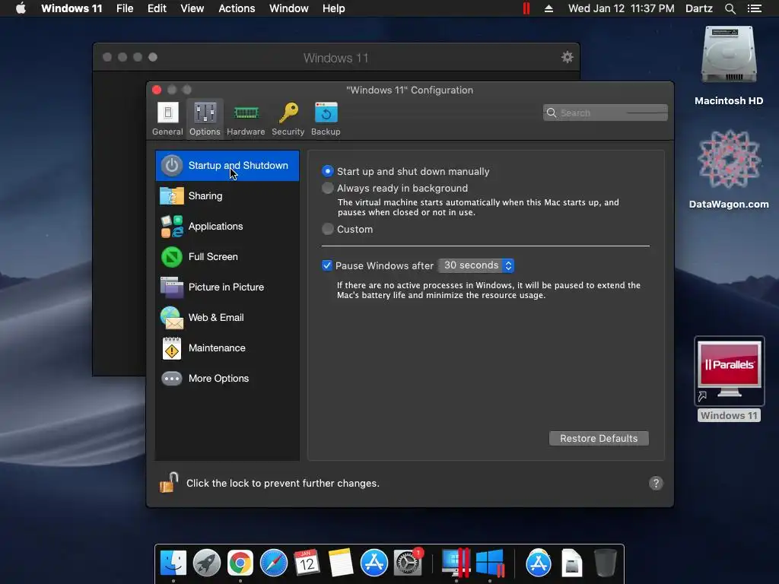Image resolution: width=779 pixels, height=584 pixels.
Task: Click the lock icon to prevent changes
Action: coord(169,482)
